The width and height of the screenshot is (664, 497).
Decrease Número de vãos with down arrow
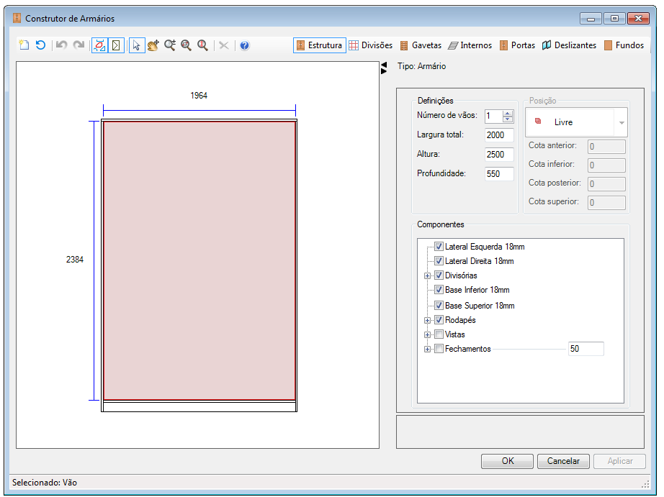(507, 119)
